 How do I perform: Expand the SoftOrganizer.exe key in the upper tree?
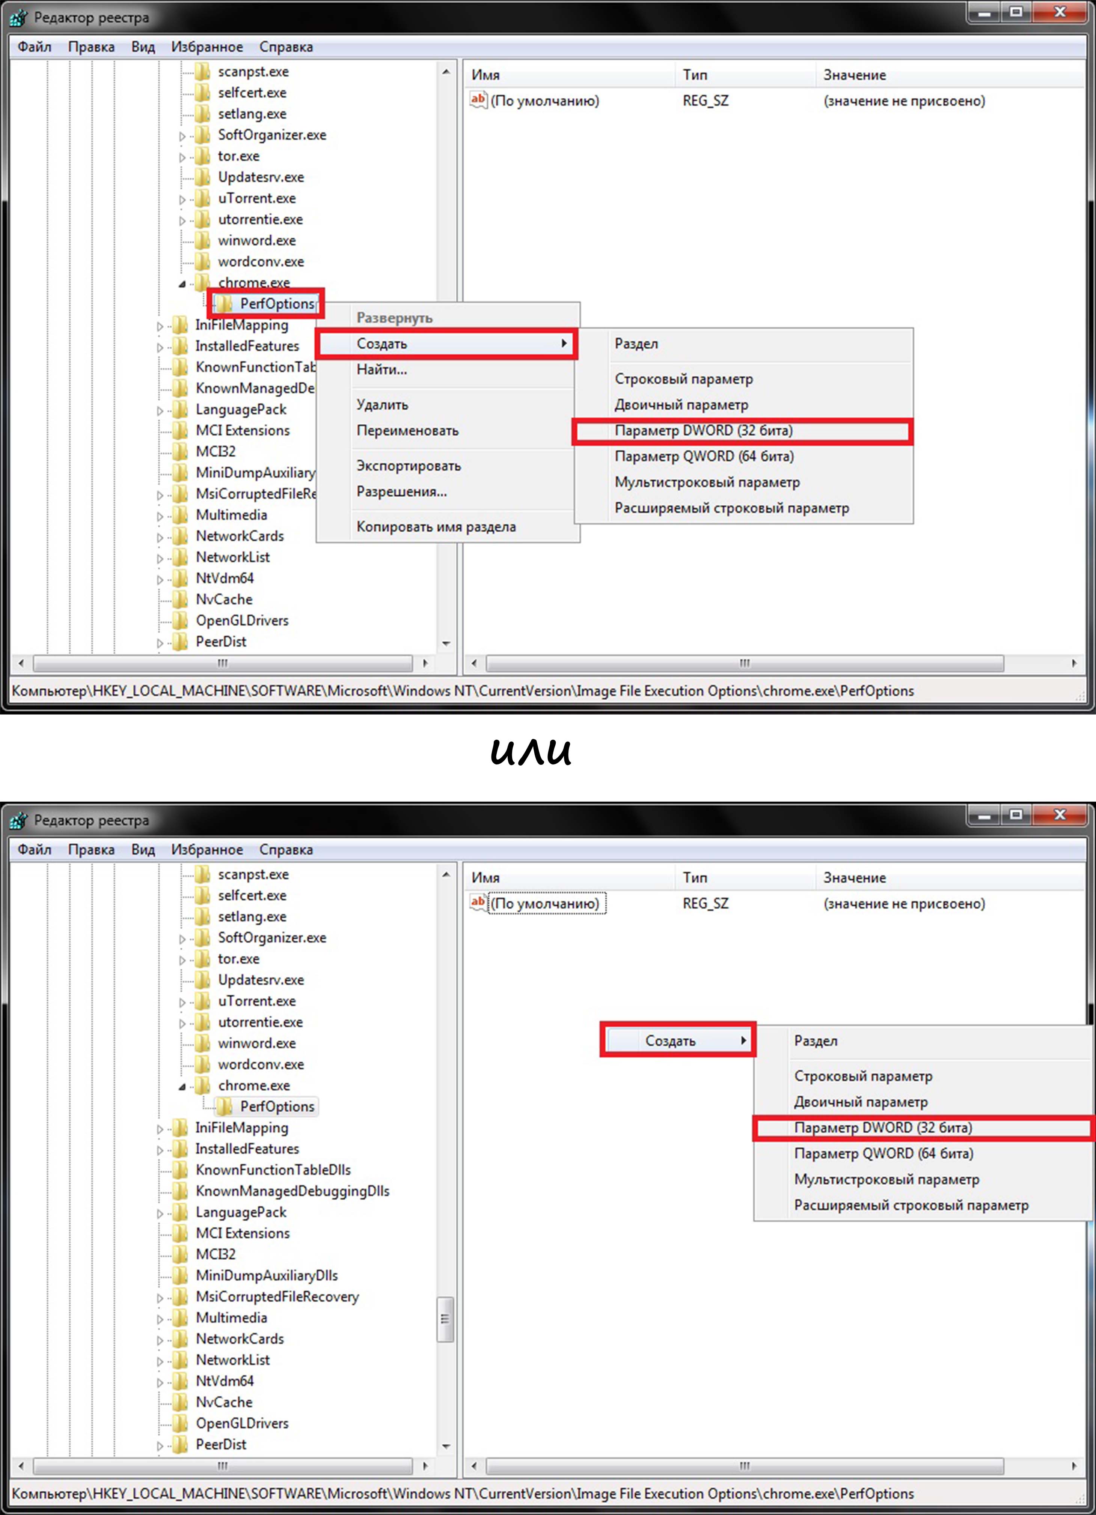point(182,136)
